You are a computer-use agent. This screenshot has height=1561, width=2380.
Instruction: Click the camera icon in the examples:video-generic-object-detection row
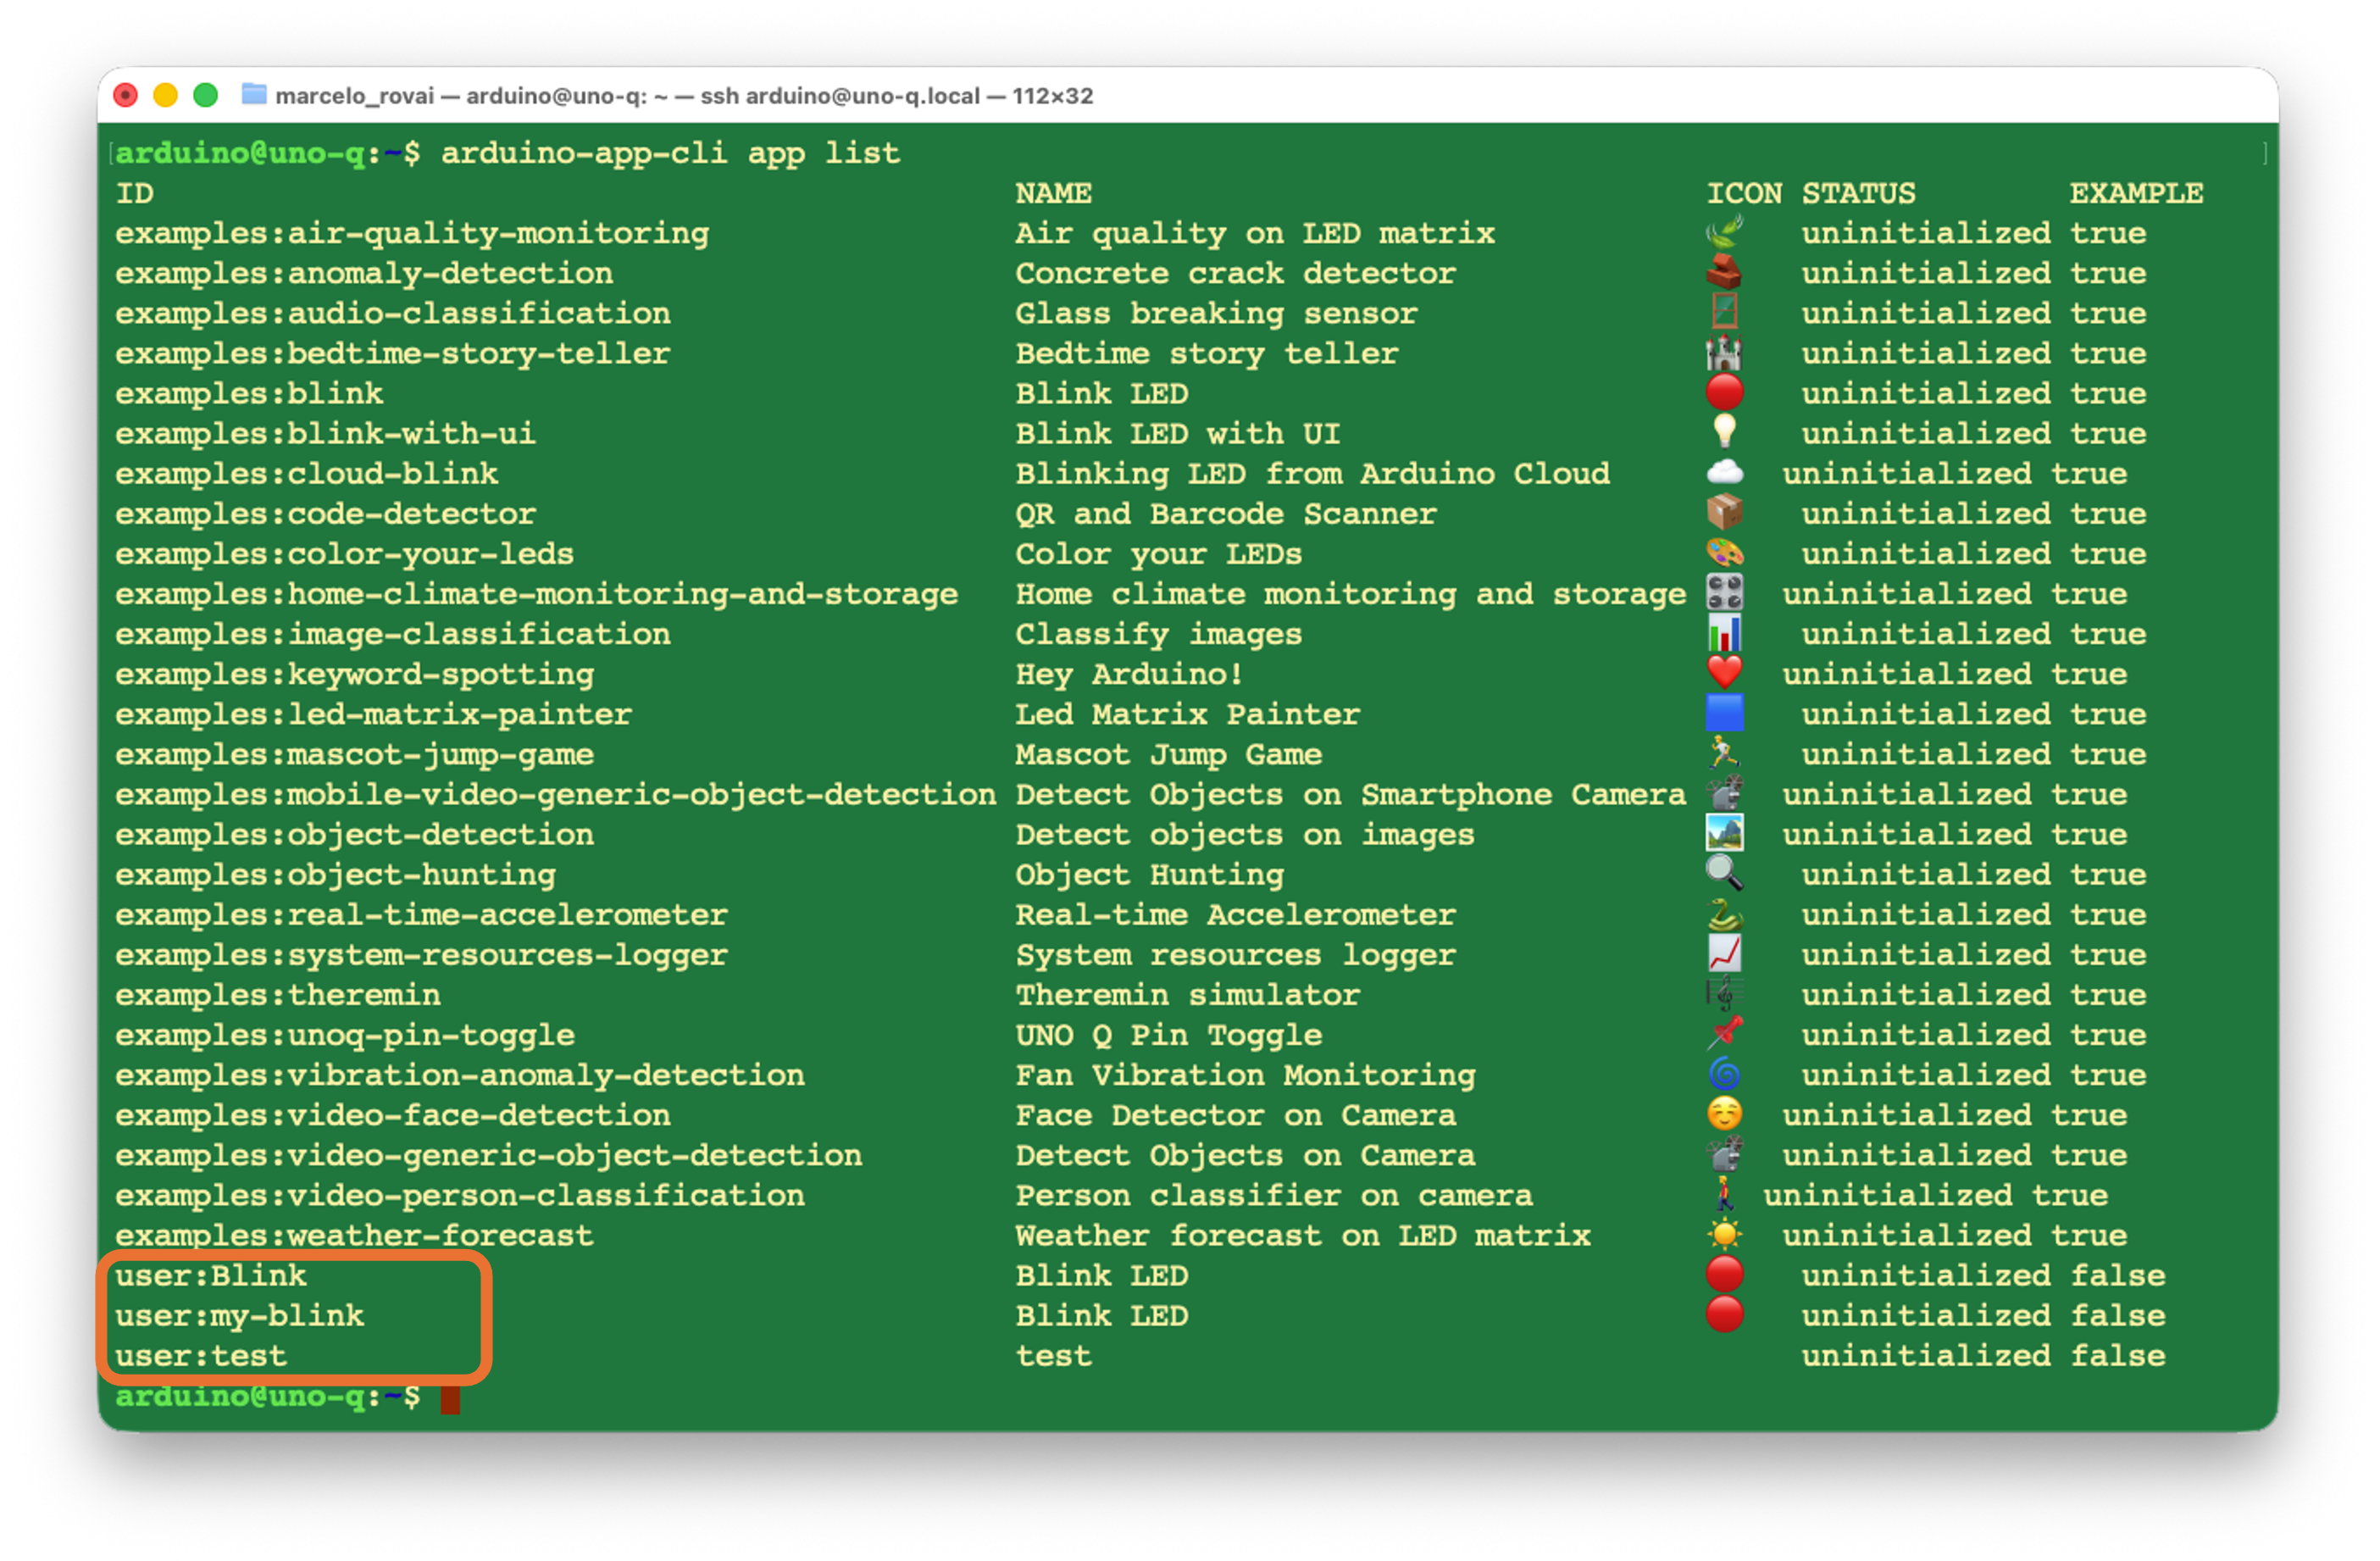click(x=1724, y=1154)
